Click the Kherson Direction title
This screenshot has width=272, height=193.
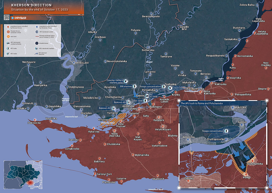tap(31, 5)
